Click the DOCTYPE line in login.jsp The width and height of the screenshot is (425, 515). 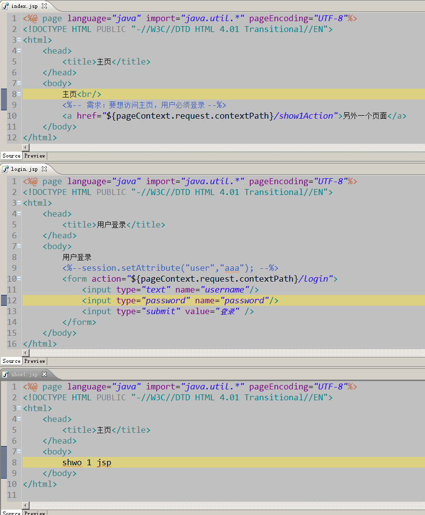[x=178, y=192]
